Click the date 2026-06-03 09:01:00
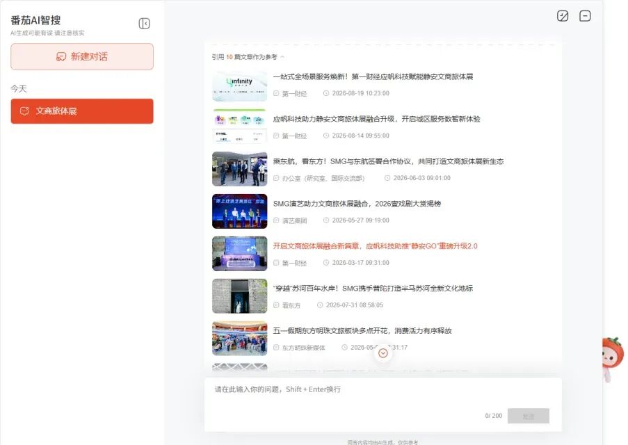The image size is (628, 445). pos(421,178)
